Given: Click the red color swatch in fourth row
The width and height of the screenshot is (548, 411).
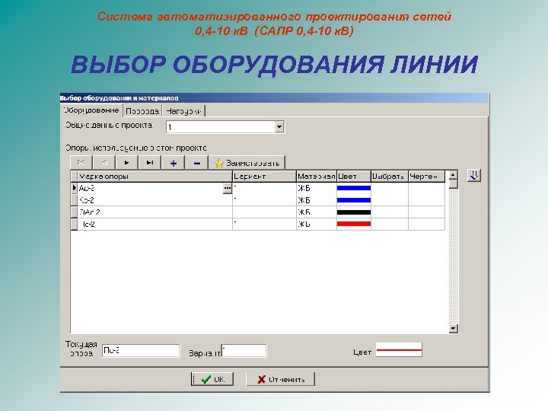Looking at the screenshot, I should pyautogui.click(x=354, y=224).
